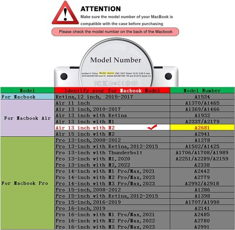Select 'Pro 13-inch with Thunderbolt' row
Screen dimensions: 235x230
(x=112, y=153)
